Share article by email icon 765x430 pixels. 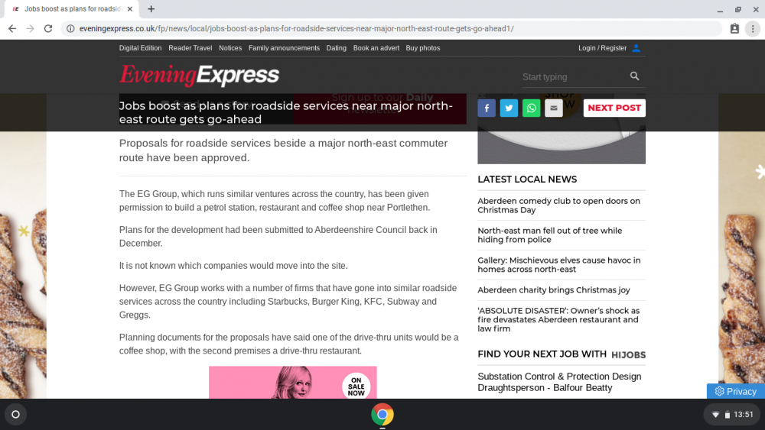point(554,108)
